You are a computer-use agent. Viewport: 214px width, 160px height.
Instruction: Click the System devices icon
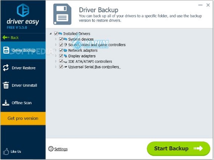point(65,39)
